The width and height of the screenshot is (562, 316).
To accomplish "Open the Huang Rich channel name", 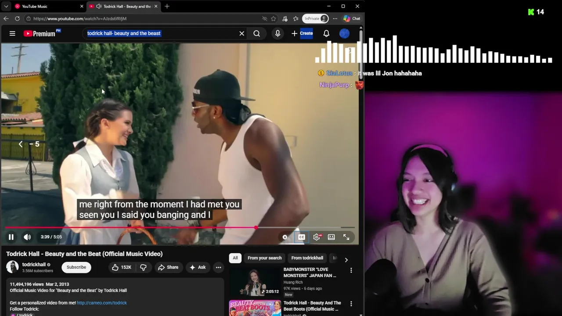I will [293, 282].
